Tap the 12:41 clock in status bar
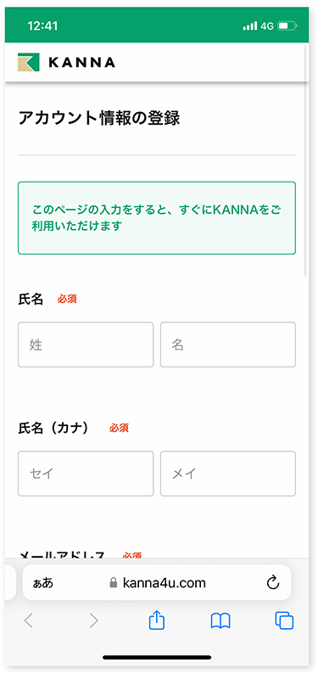 pos(42,26)
